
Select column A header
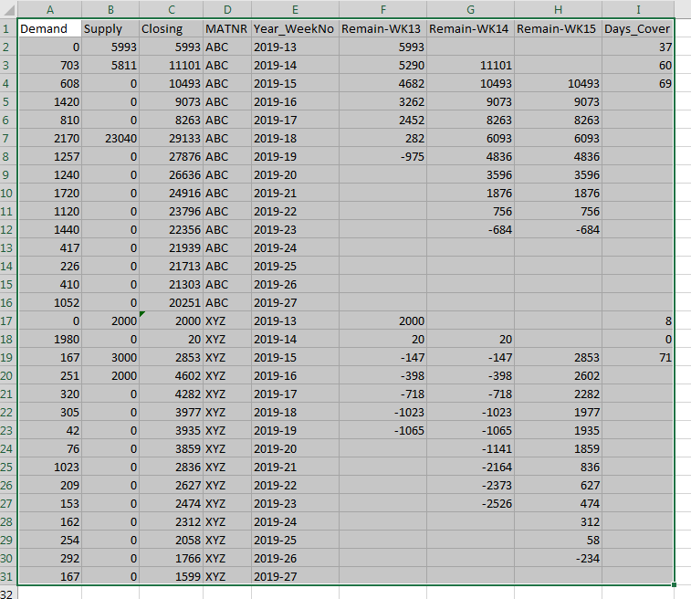[x=50, y=9]
